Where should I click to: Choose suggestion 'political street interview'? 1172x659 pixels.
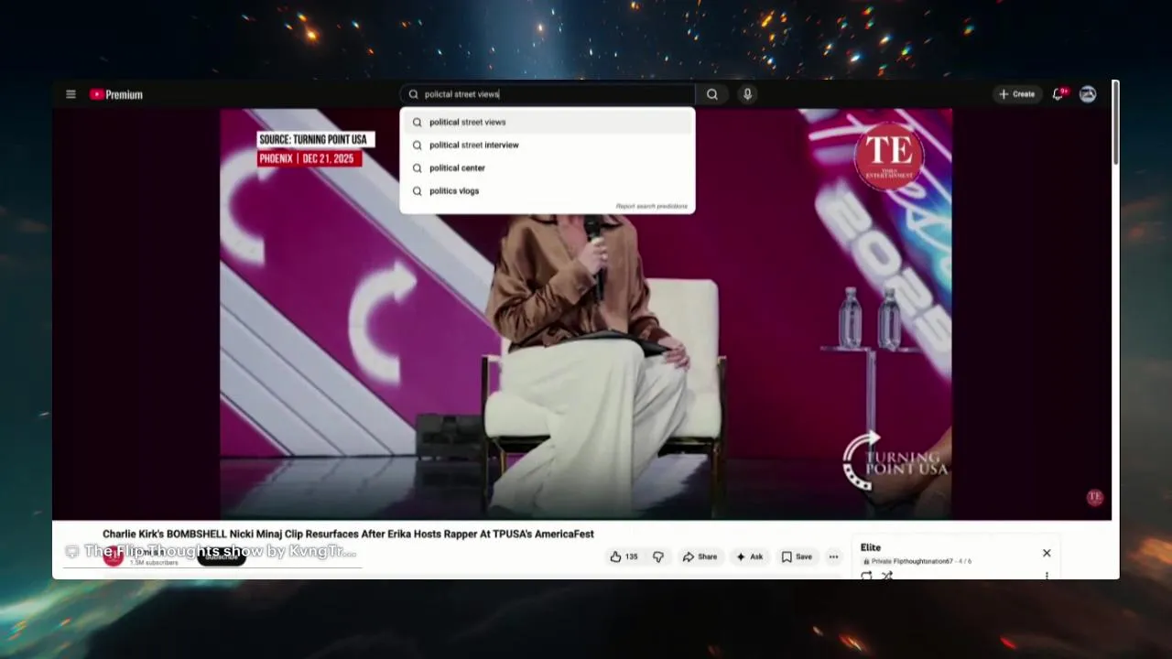click(x=548, y=145)
